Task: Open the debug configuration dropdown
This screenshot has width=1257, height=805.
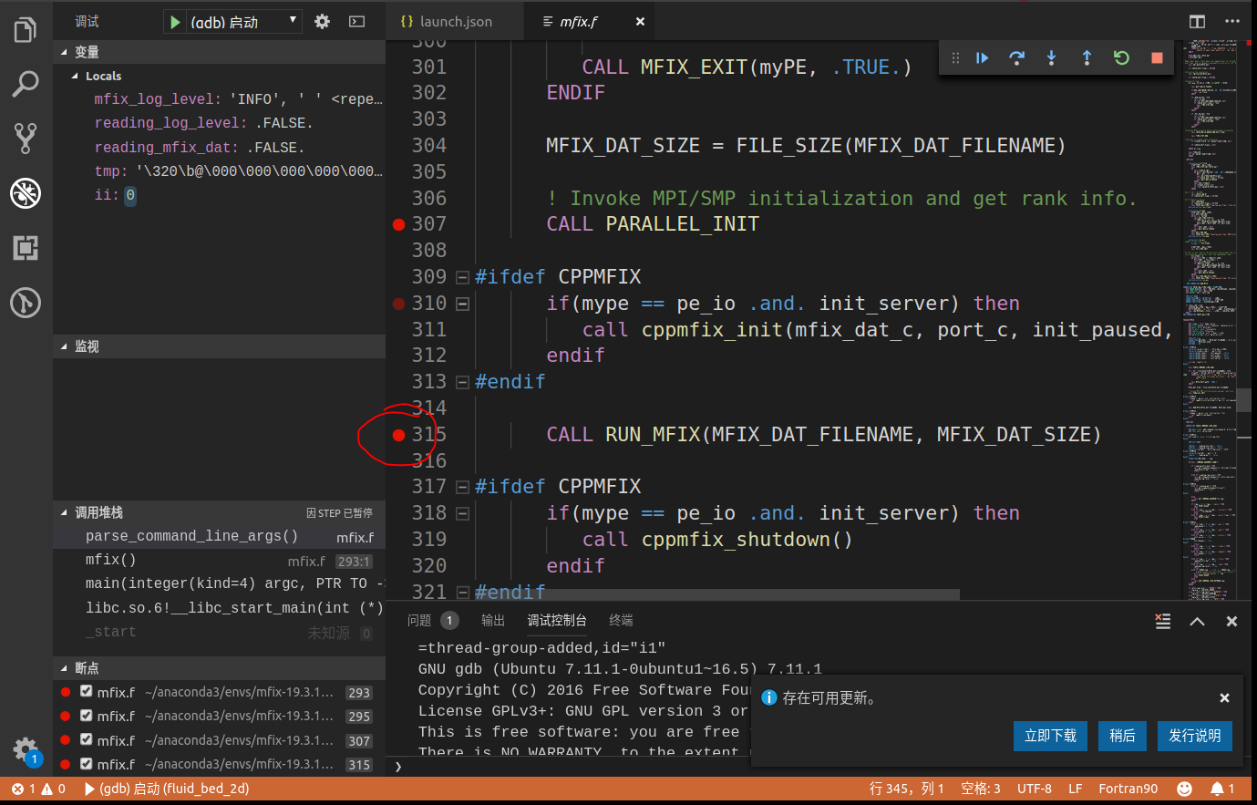Action: (x=245, y=22)
